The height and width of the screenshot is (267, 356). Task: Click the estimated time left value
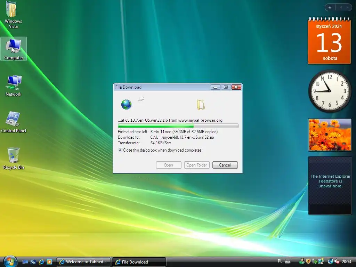point(184,132)
